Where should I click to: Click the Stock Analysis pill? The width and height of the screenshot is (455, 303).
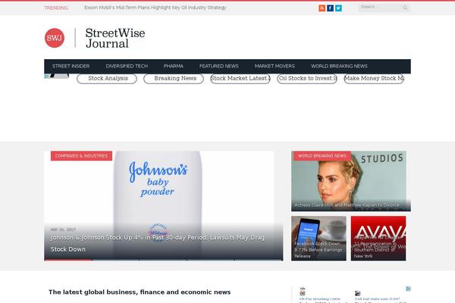(x=107, y=79)
